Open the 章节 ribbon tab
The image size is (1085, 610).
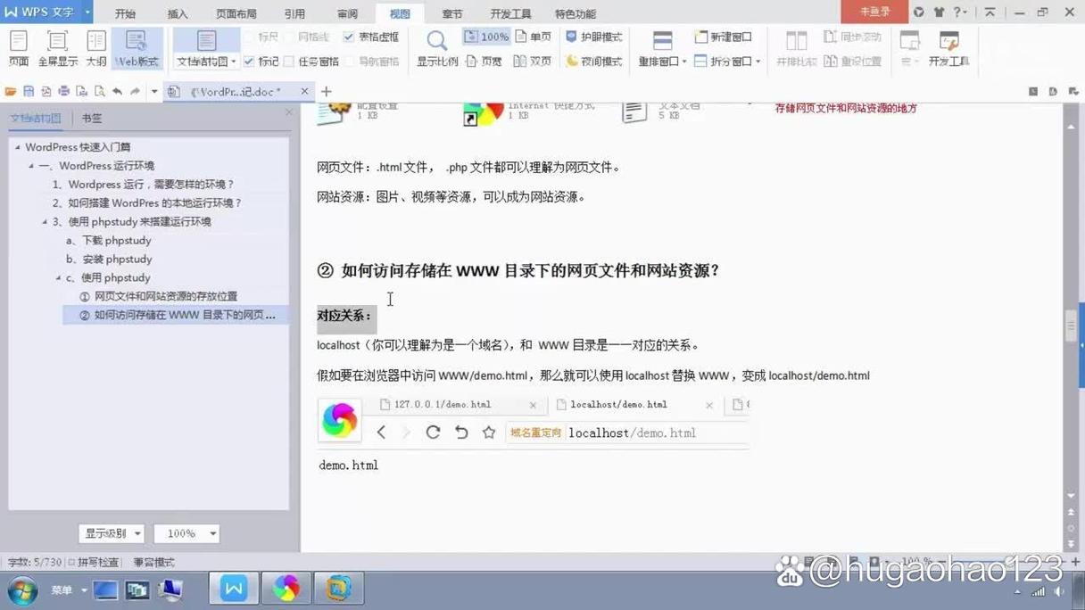[452, 13]
